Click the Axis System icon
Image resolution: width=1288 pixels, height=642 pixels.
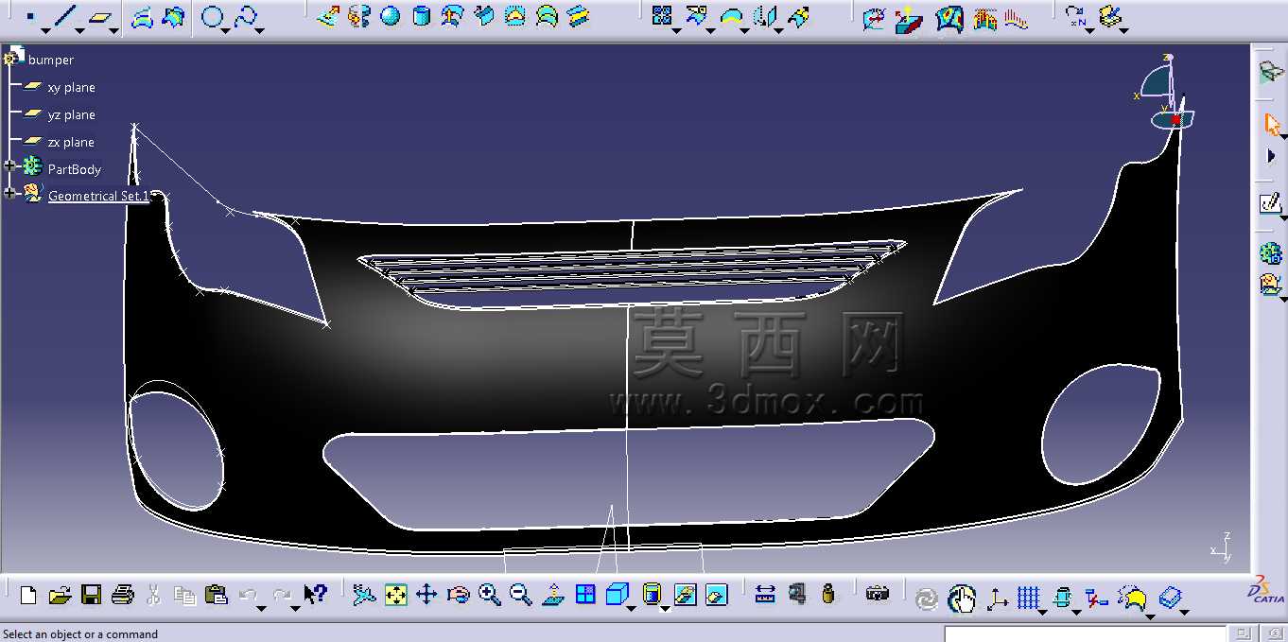click(x=997, y=598)
